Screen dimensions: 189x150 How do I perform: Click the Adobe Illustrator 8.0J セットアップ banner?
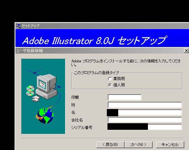102,38
